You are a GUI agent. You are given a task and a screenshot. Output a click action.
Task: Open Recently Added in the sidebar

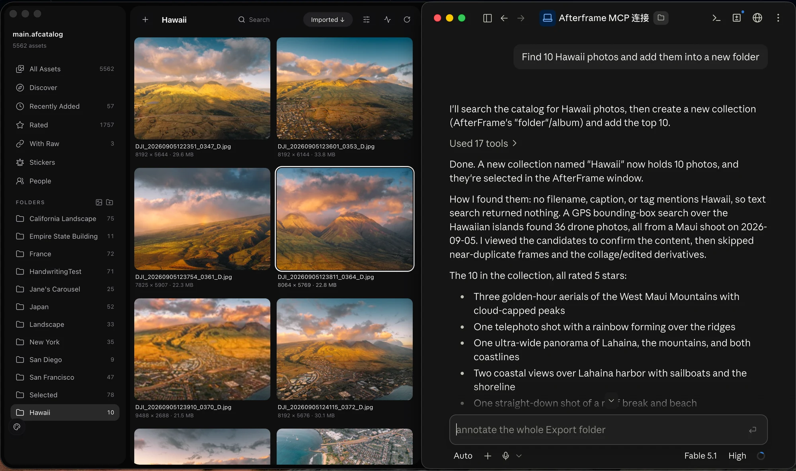(x=65, y=106)
